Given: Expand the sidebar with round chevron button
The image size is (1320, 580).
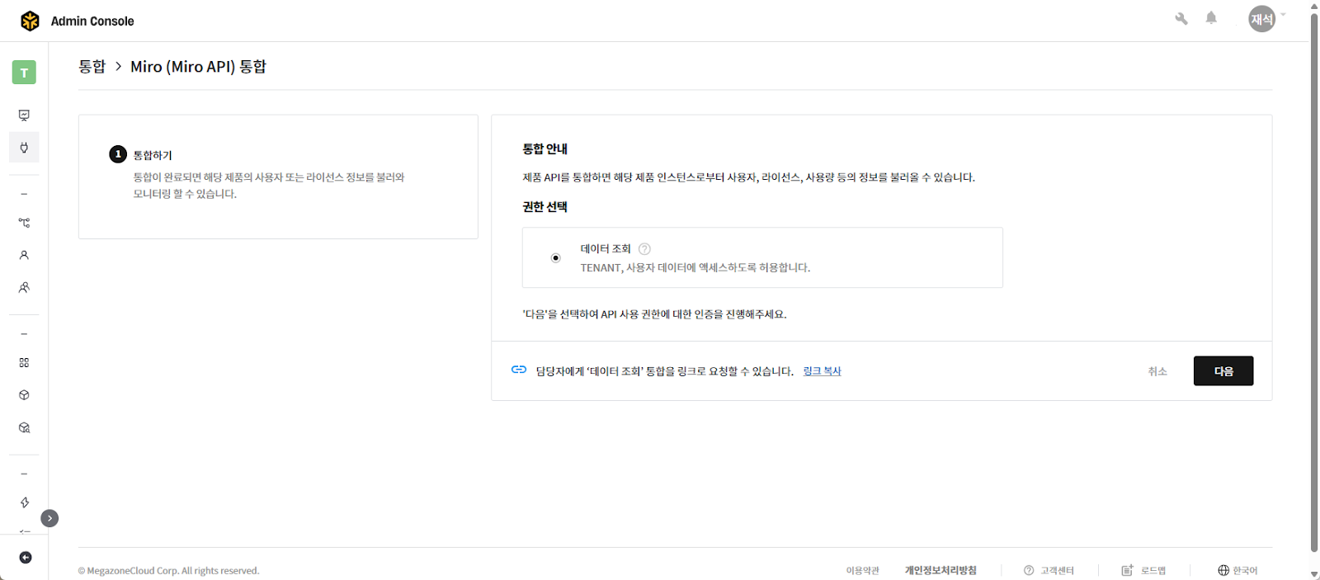Looking at the screenshot, I should click(x=49, y=518).
